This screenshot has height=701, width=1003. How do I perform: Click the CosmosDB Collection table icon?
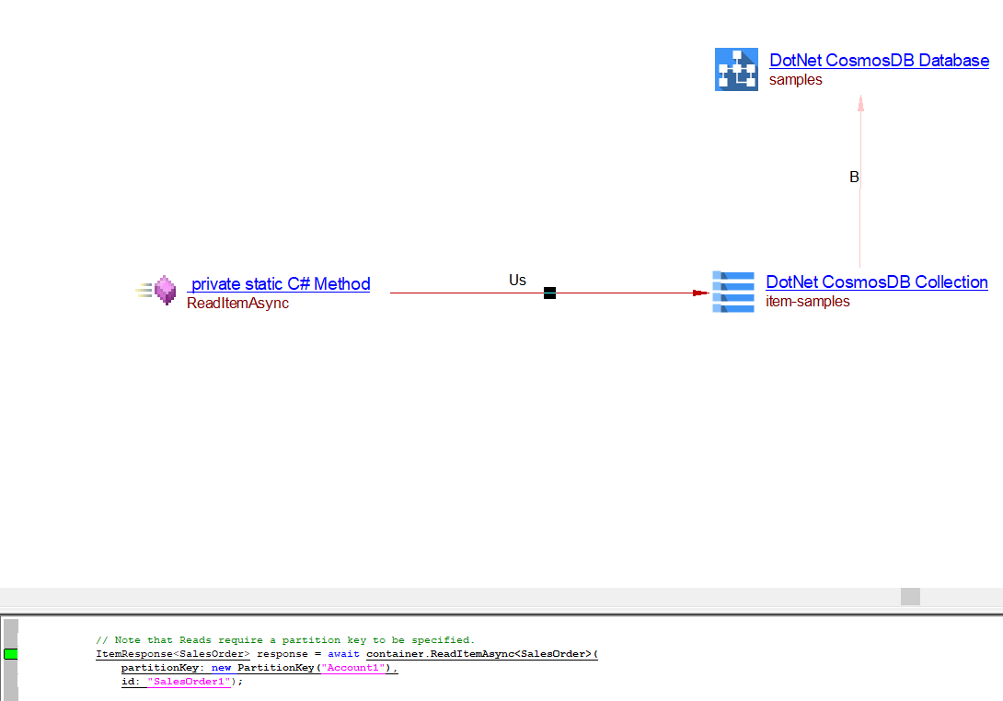point(733,292)
